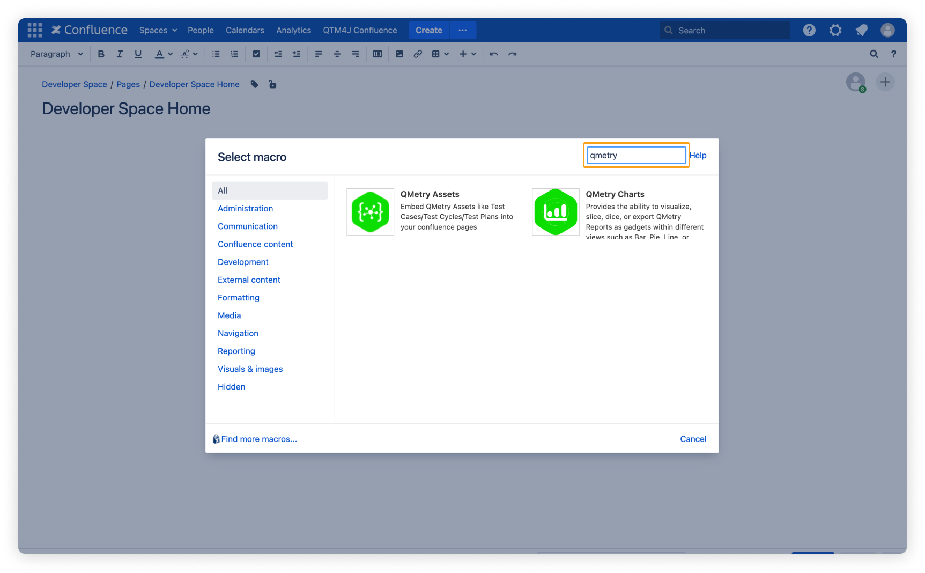Align text left
This screenshot has width=925, height=573.
(x=319, y=54)
